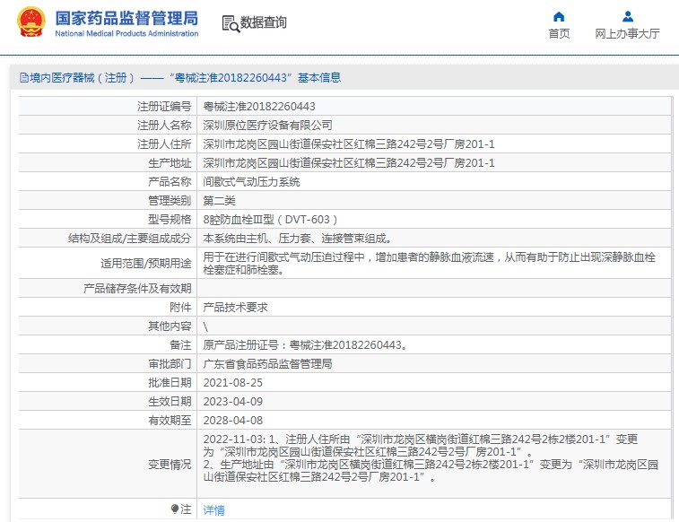The width and height of the screenshot is (679, 522).
Task: Click the 型号规格 label
Action: (170, 220)
